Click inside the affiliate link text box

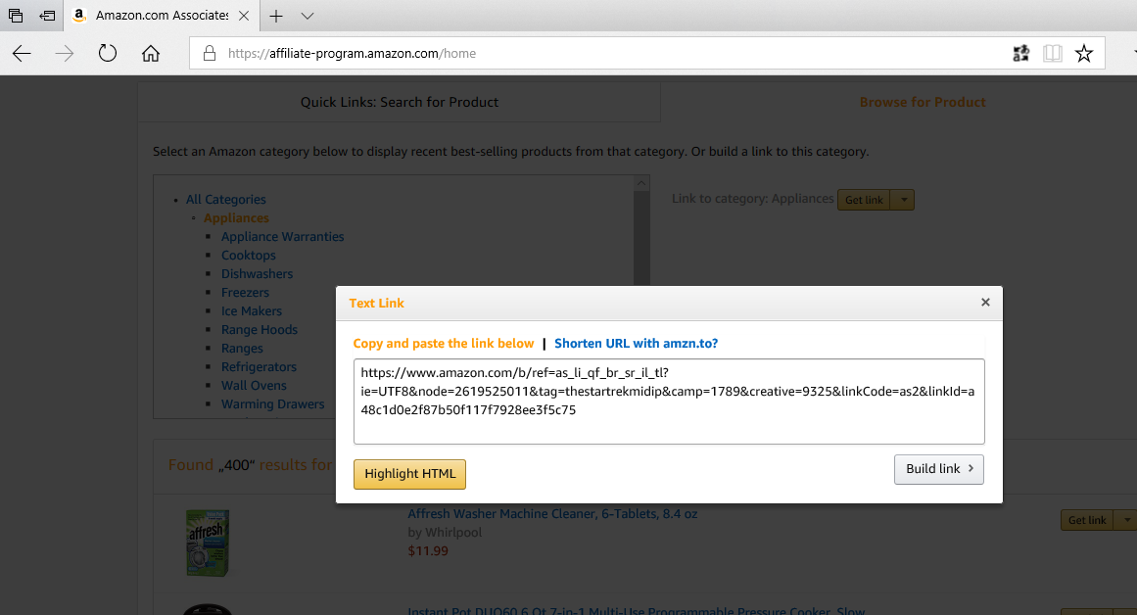coord(668,401)
